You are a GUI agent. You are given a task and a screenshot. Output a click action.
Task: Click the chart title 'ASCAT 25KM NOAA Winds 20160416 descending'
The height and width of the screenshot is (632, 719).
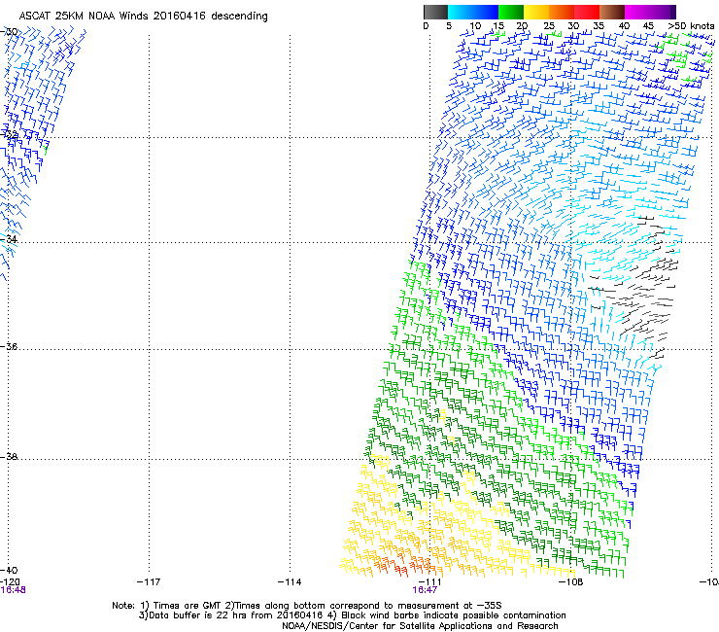143,17
